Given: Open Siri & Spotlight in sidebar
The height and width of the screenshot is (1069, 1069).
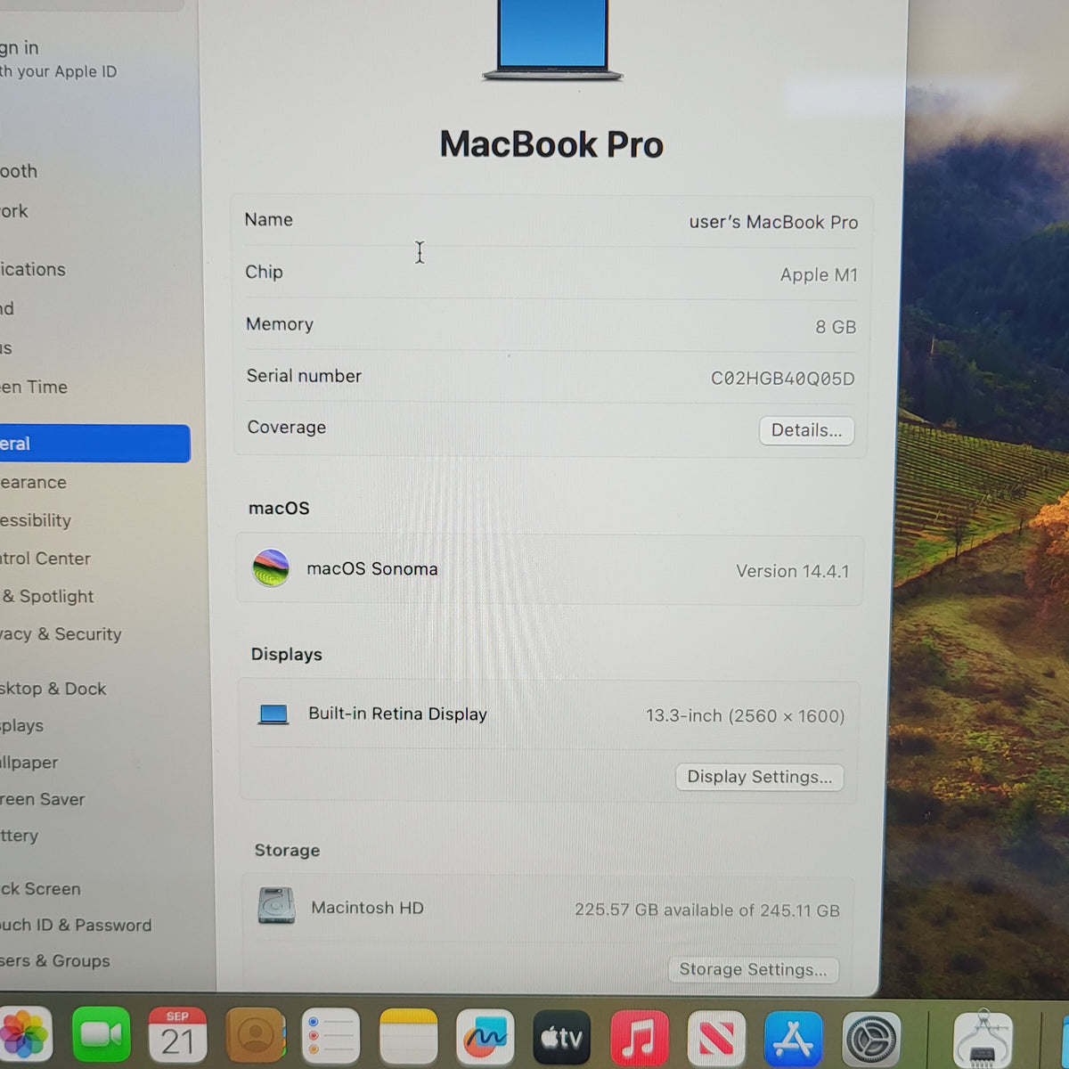Looking at the screenshot, I should [47, 596].
